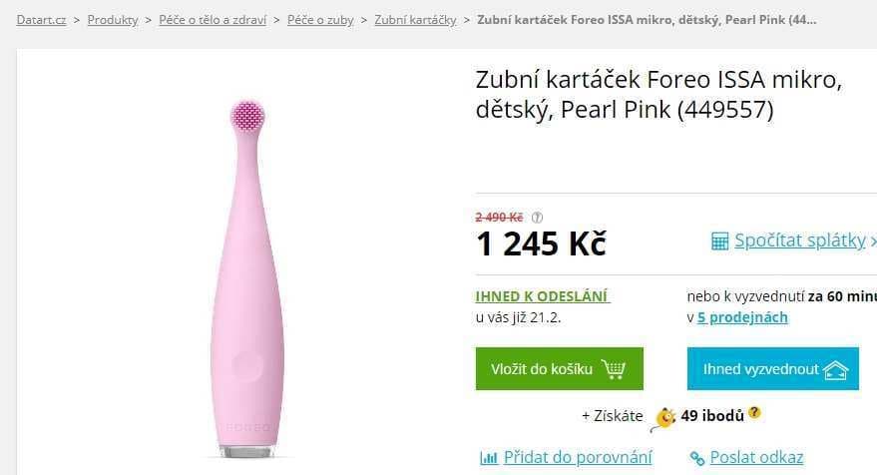Click the chain link icon near Poslat odkaz
877x475 pixels.
coord(696,458)
